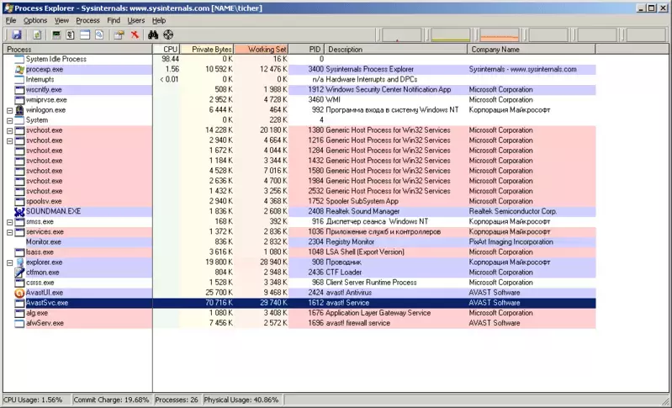The image size is (672, 408).
Task: Sort by the PID column header
Action: [307, 50]
